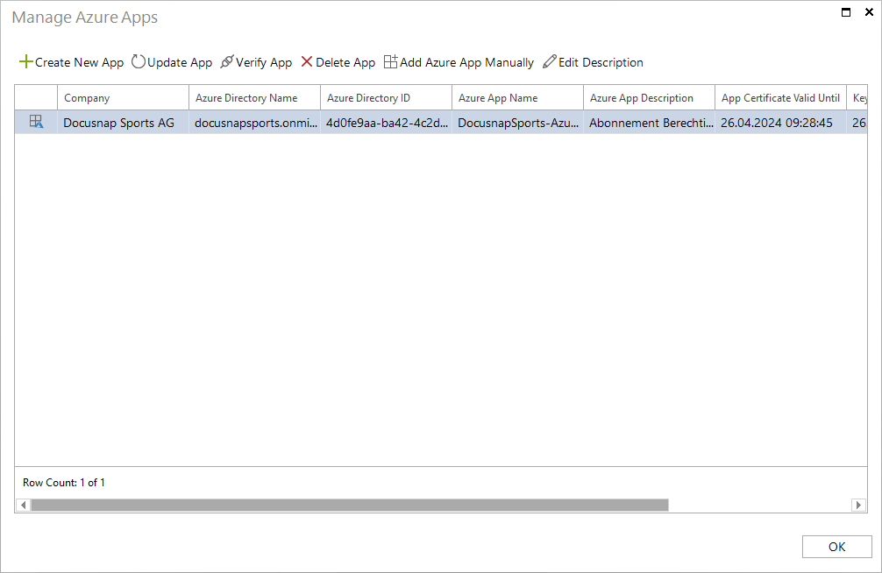Select the DocusnapSports-Azu... app name cell
This screenshot has height=573, width=882.
518,123
